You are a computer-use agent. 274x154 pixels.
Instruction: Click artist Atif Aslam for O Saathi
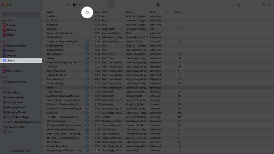tap(107, 105)
